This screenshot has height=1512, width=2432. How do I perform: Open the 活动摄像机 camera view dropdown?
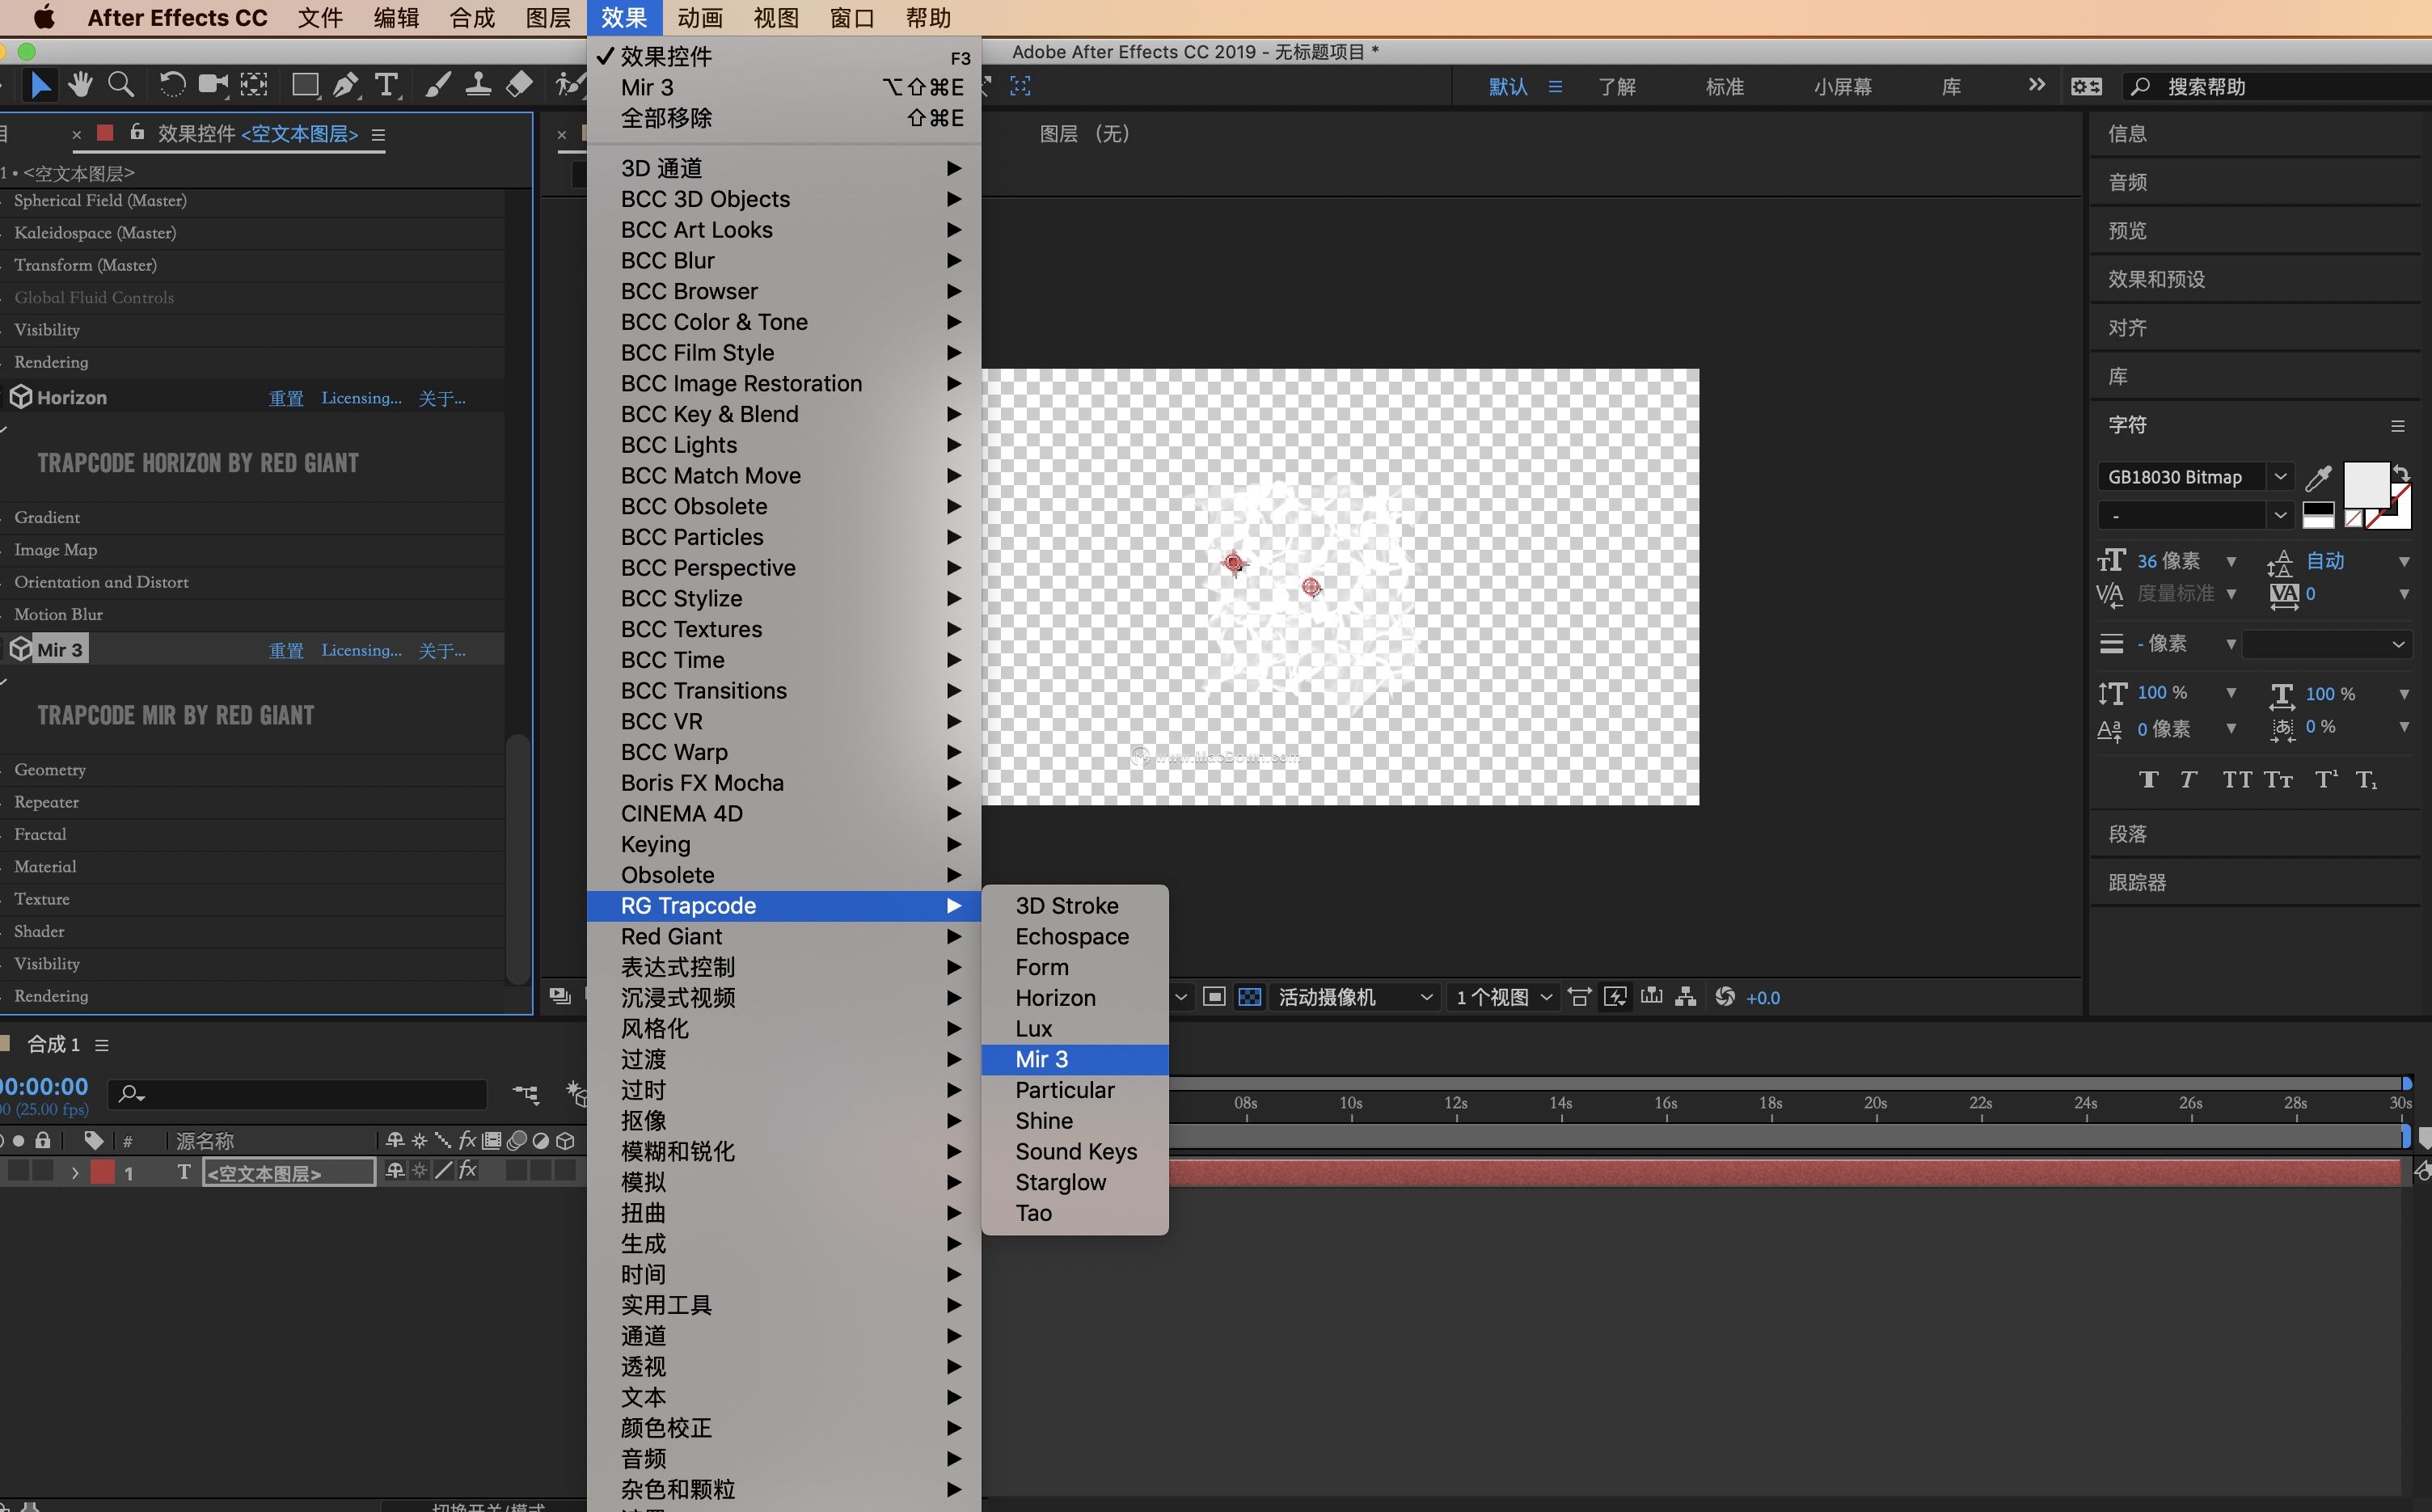1355,997
